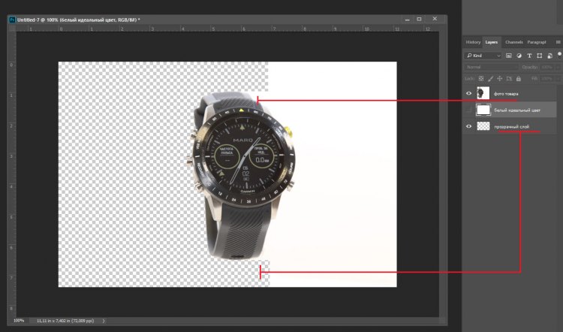Click the document size info in status bar
The height and width of the screenshot is (332, 563).
tap(65, 321)
